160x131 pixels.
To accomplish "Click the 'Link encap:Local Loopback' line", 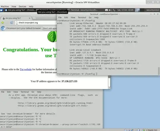I will [x=85, y=50].
